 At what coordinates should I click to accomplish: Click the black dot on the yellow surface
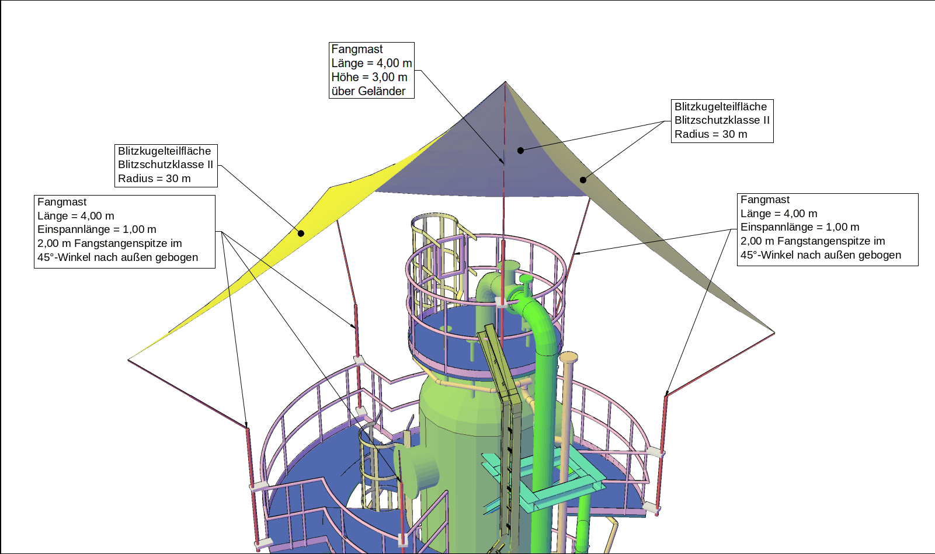coord(301,234)
